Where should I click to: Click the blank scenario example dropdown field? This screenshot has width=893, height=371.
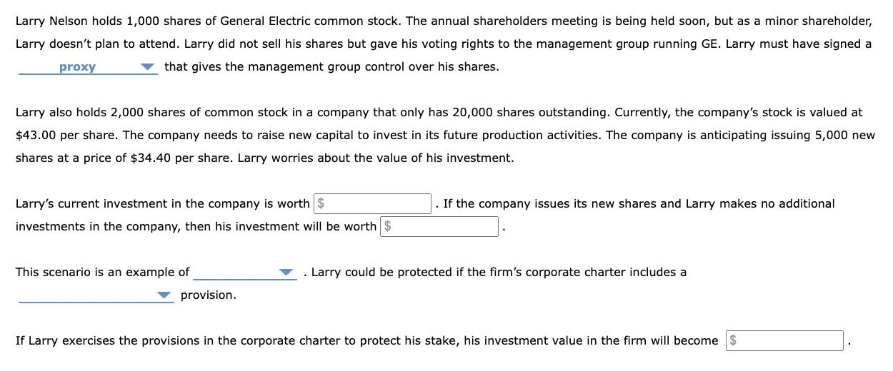point(236,273)
